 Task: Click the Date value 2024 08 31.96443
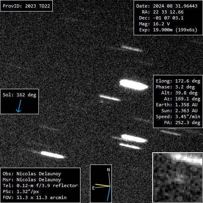175,6
